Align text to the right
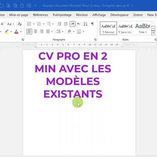The image size is (157, 157). [x=42, y=31]
